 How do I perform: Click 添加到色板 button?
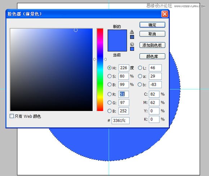(x=152, y=45)
